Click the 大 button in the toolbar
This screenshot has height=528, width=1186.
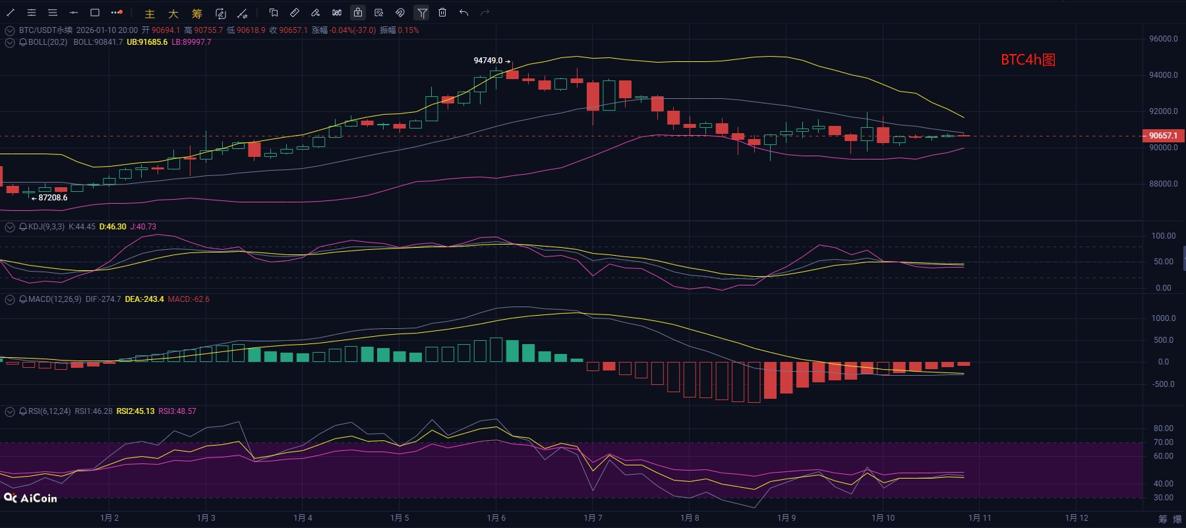tap(173, 14)
